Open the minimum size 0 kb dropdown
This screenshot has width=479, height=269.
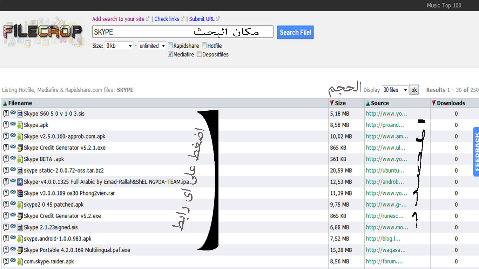[119, 46]
